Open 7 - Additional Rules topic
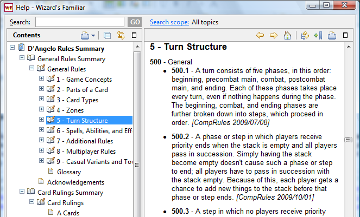 tap(85, 141)
